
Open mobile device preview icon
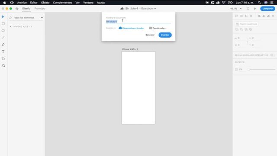click(x=248, y=9)
